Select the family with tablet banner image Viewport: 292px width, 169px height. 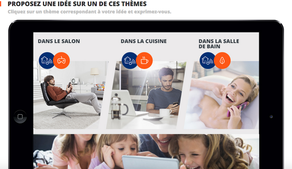tap(146, 151)
